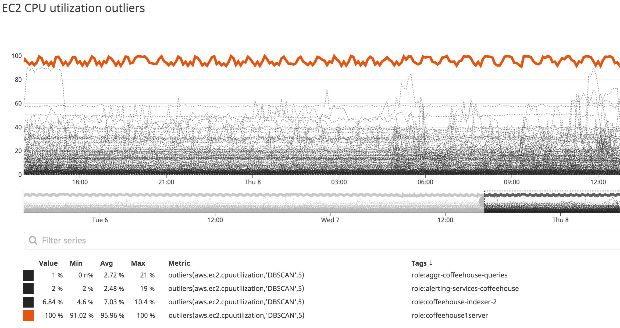This screenshot has height=328, width=620.
Task: Select role:coffeehouse-indexer-2 tag entry
Action: coord(454,302)
